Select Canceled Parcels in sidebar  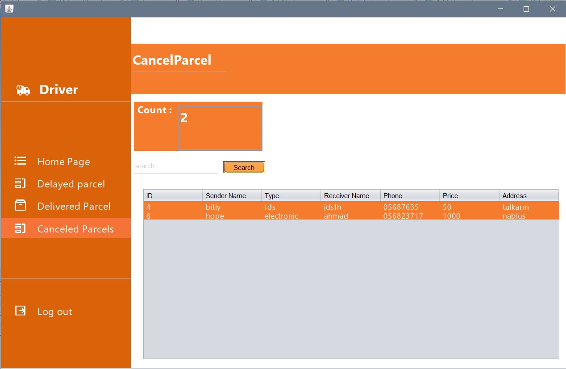tap(66, 228)
